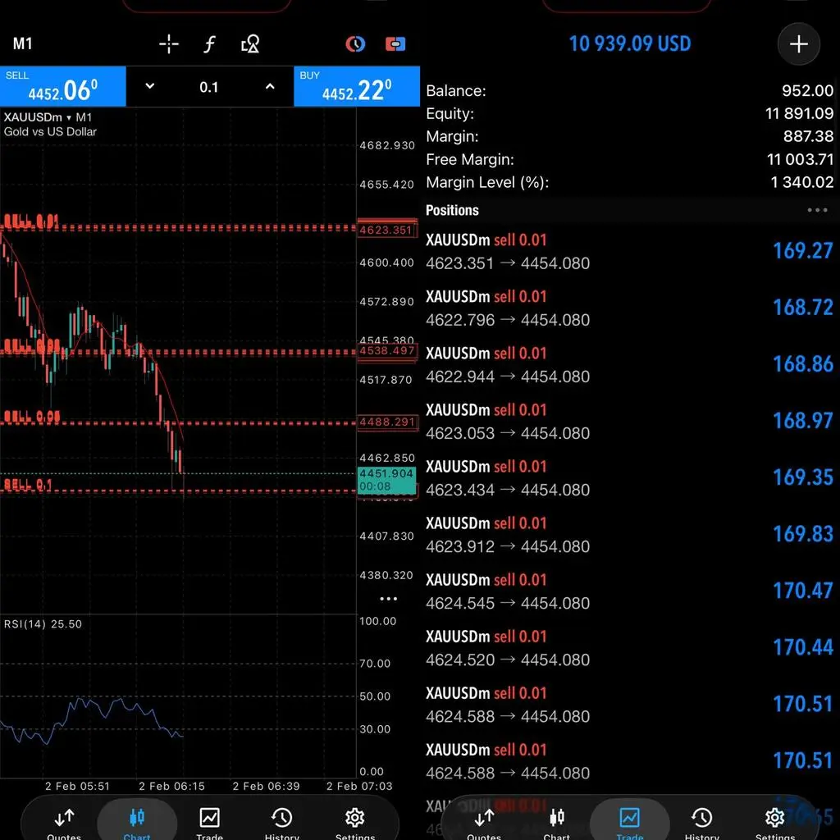Open position entered at 4623.912

(629, 535)
